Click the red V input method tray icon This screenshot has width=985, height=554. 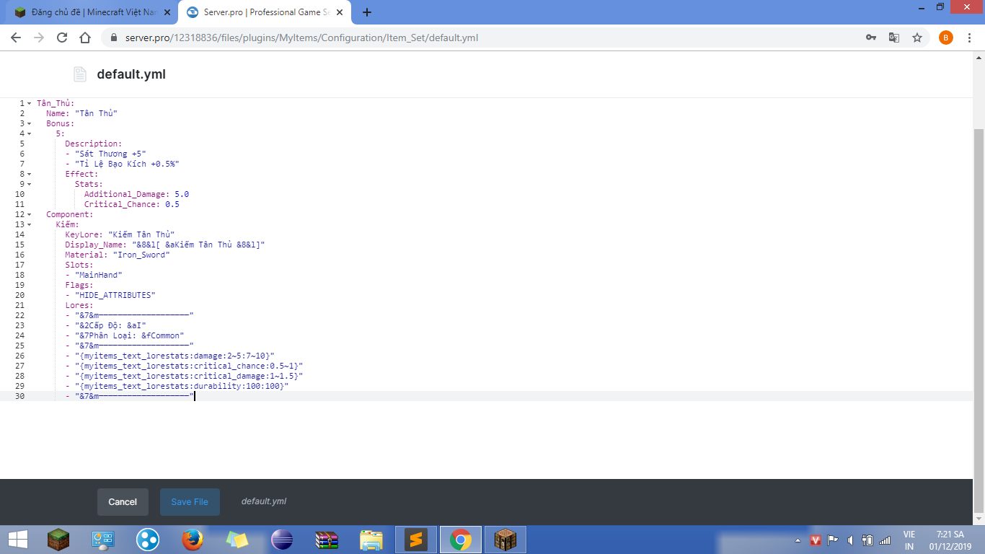816,540
